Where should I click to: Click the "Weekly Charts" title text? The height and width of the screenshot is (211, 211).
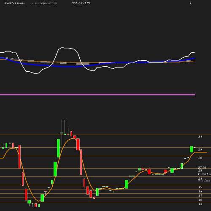tap(14, 3)
